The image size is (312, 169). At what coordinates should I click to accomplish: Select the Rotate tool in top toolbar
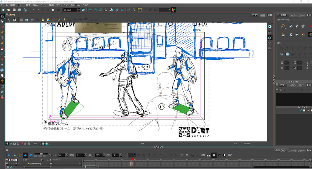(x=95, y=10)
